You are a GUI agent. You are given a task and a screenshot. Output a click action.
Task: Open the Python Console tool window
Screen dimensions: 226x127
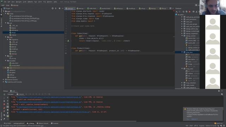click(42, 123)
